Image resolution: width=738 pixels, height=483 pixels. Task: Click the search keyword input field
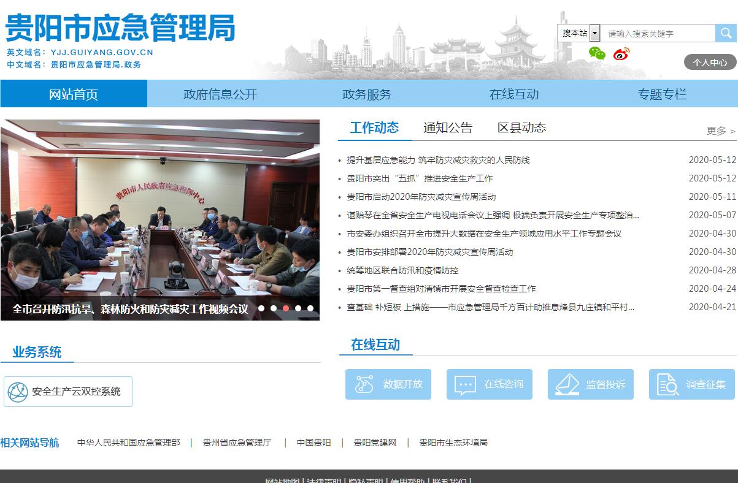click(658, 34)
